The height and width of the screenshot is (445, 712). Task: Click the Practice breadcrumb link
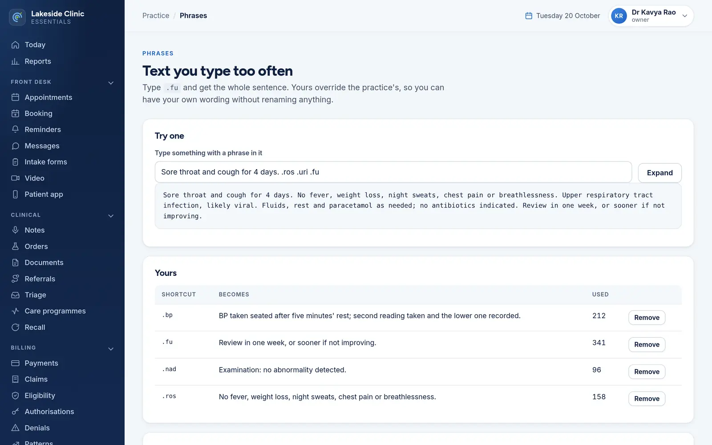pyautogui.click(x=156, y=16)
